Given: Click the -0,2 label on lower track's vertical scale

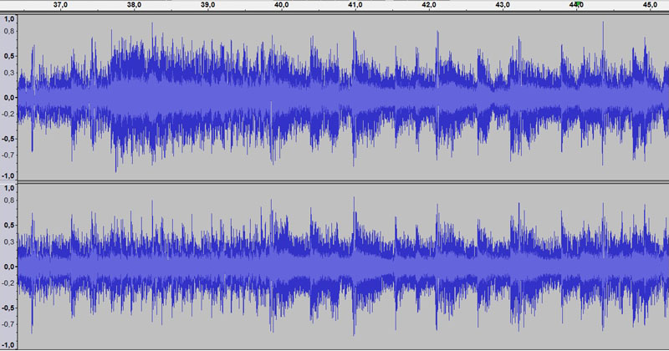Looking at the screenshot, I should 8,282.
